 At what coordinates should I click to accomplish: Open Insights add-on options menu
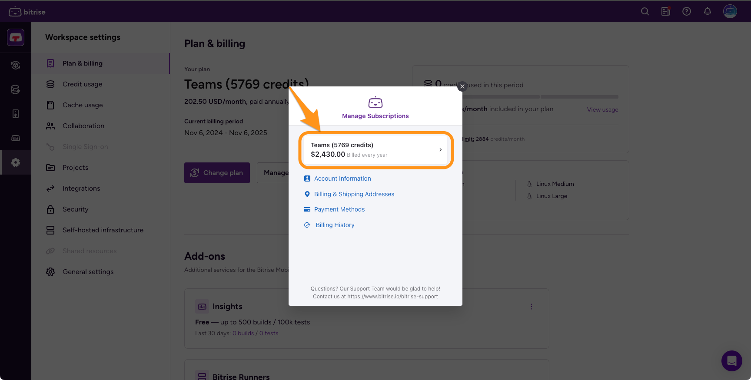tap(531, 307)
